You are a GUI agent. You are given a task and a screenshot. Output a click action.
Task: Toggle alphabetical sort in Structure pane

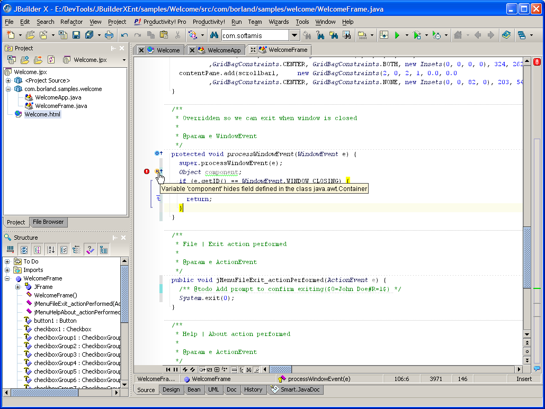coord(51,250)
